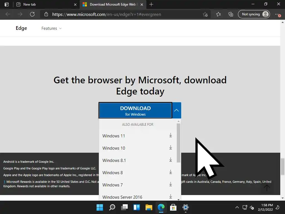Open the Favorites list
The width and height of the screenshot is (285, 214).
point(218,14)
